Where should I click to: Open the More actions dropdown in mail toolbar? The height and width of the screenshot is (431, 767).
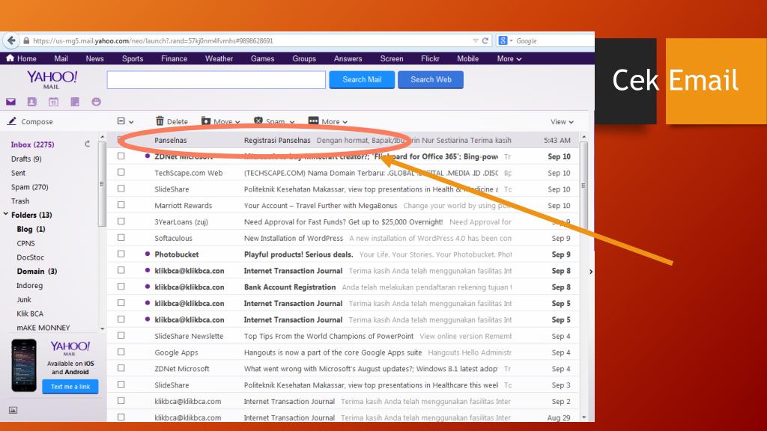[x=328, y=121]
